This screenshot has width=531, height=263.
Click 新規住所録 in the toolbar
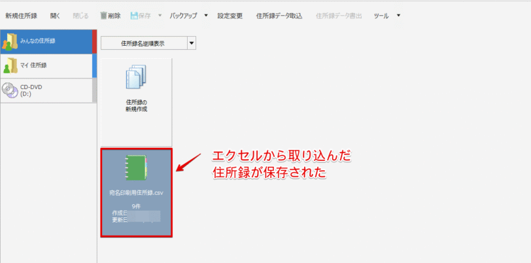[21, 16]
